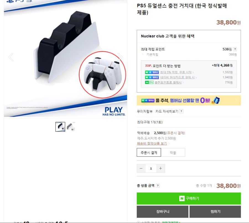Click the question mark next to 538원 points

coord(235,49)
